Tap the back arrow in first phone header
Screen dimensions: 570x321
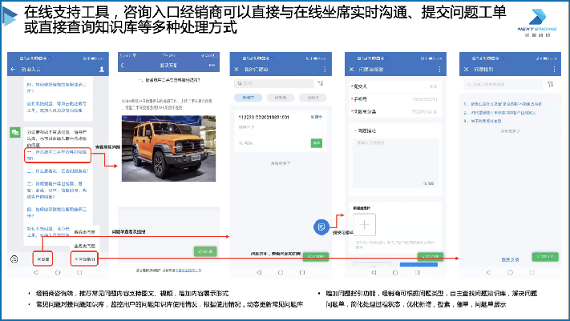coord(14,70)
